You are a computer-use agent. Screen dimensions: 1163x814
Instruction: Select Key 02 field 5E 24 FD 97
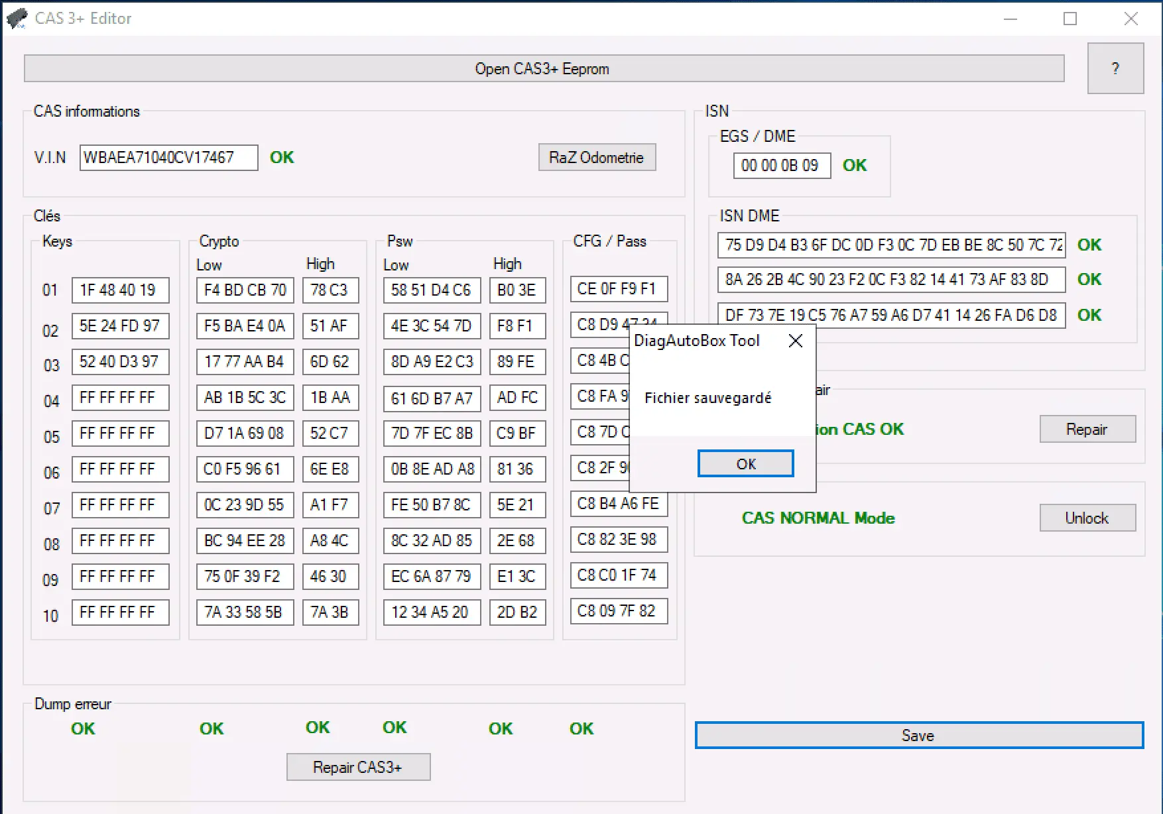click(x=120, y=325)
